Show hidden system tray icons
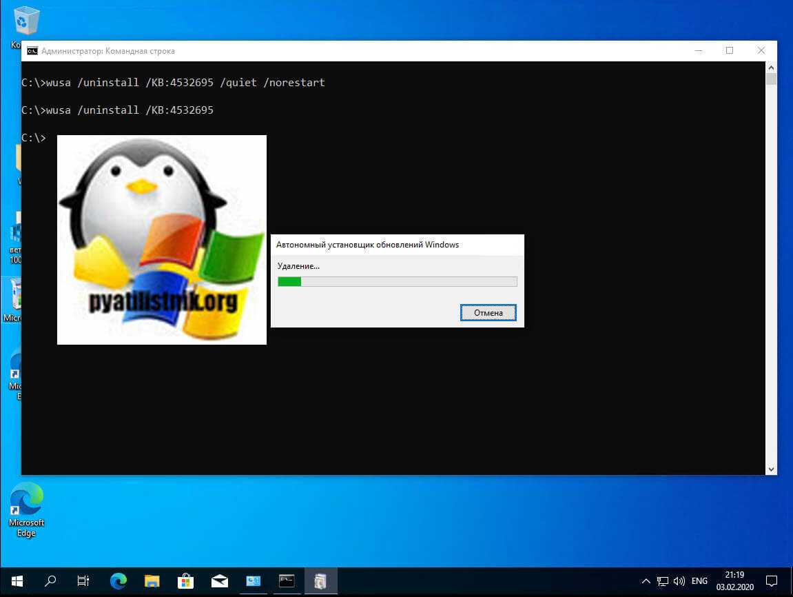 646,580
